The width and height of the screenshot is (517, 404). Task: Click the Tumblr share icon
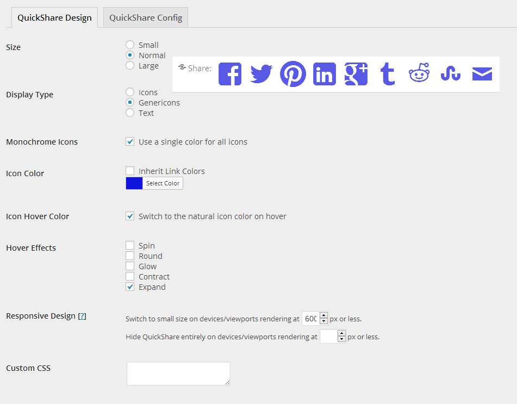coord(388,74)
